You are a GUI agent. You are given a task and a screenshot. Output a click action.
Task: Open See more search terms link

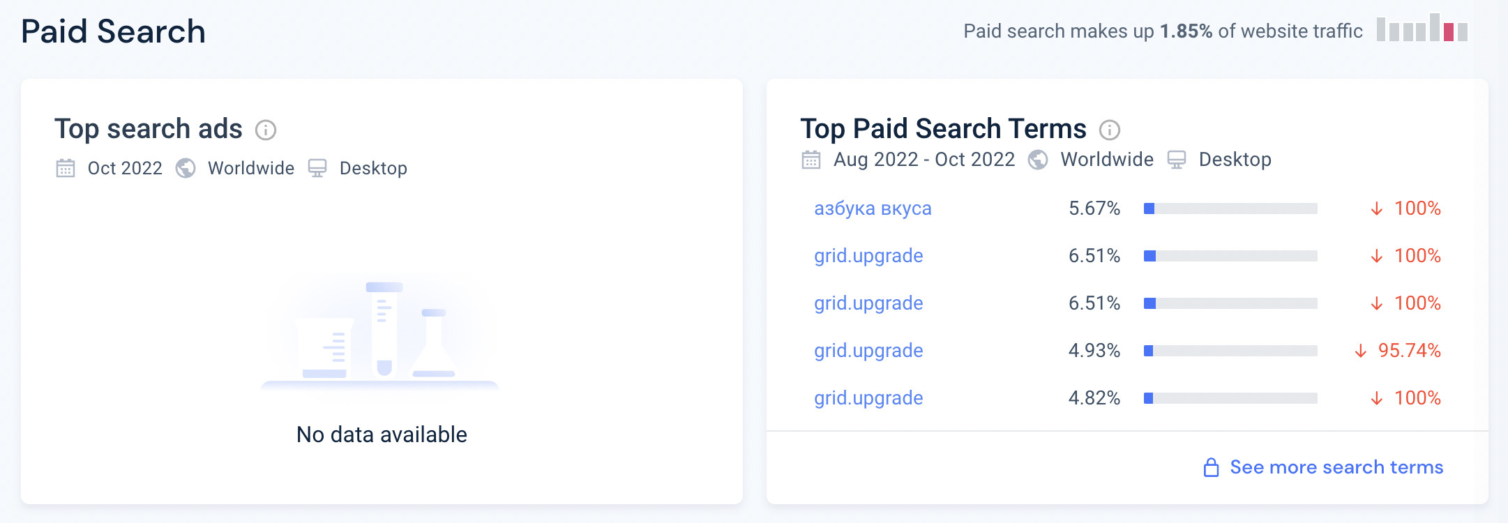(x=1336, y=467)
